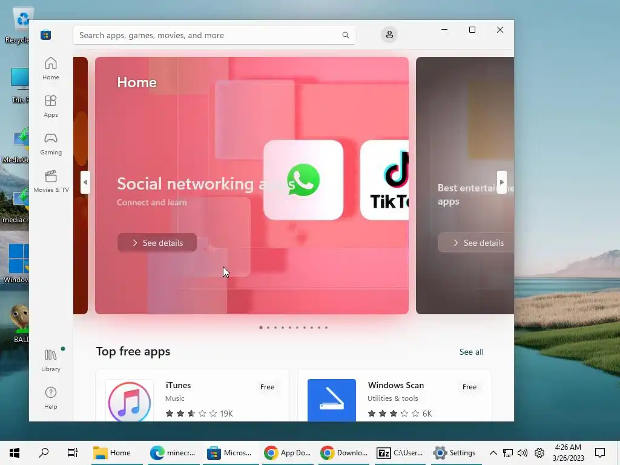Open the Home tab in Store sidebar

[51, 69]
